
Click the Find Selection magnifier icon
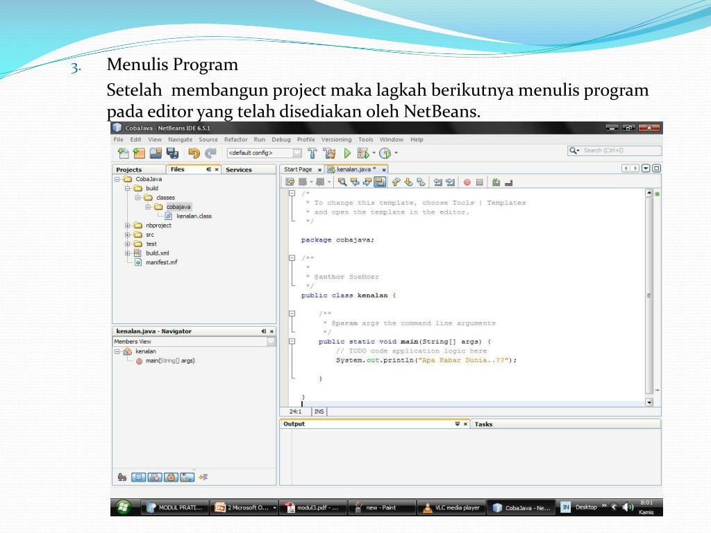[x=342, y=183]
